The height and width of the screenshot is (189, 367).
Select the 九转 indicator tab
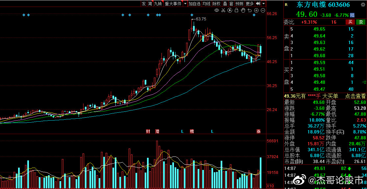[x=158, y=4]
